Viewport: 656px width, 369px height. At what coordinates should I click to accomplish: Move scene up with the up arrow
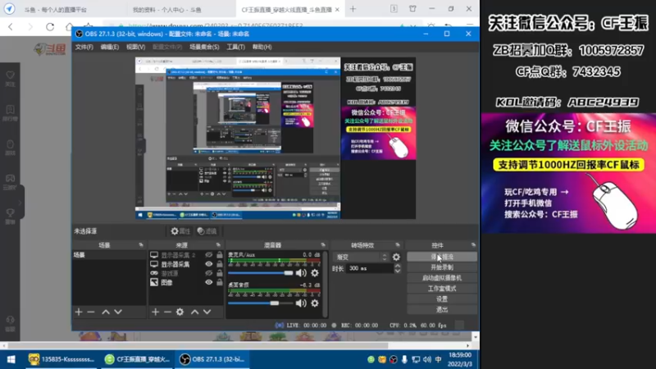pos(106,312)
